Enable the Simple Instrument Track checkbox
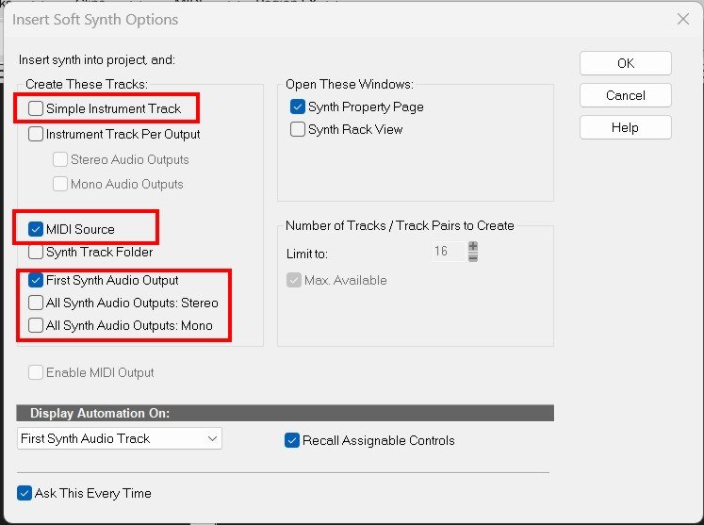The image size is (704, 525). (36, 108)
